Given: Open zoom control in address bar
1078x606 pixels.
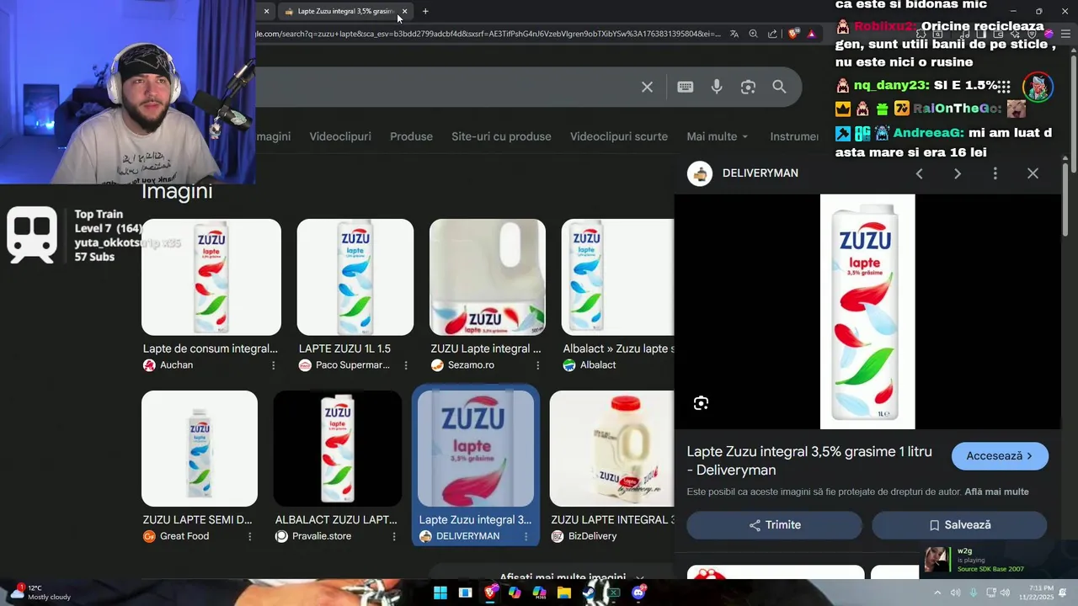Looking at the screenshot, I should tap(753, 34).
